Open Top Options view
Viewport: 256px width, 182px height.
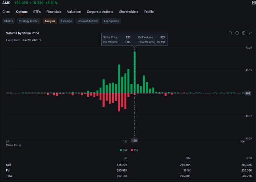[x=111, y=21]
